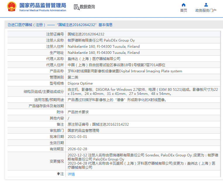The width and height of the screenshot is (223, 181).
Task: Select the 注册人住所 Nahkelantie address value
Action: tap(103, 47)
